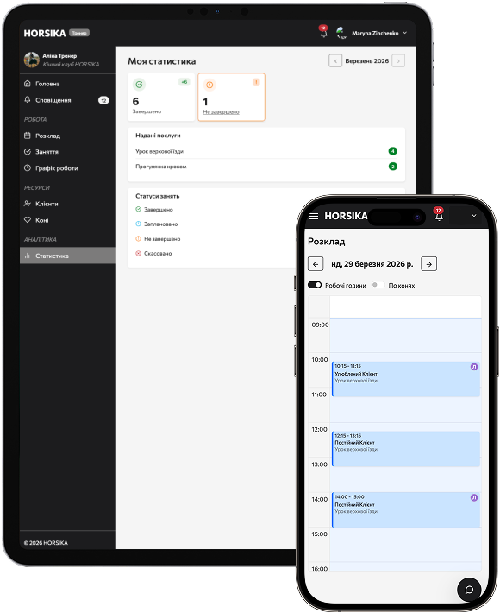Click Заплановано status legend entry
The width and height of the screenshot is (500, 613).
(x=157, y=224)
